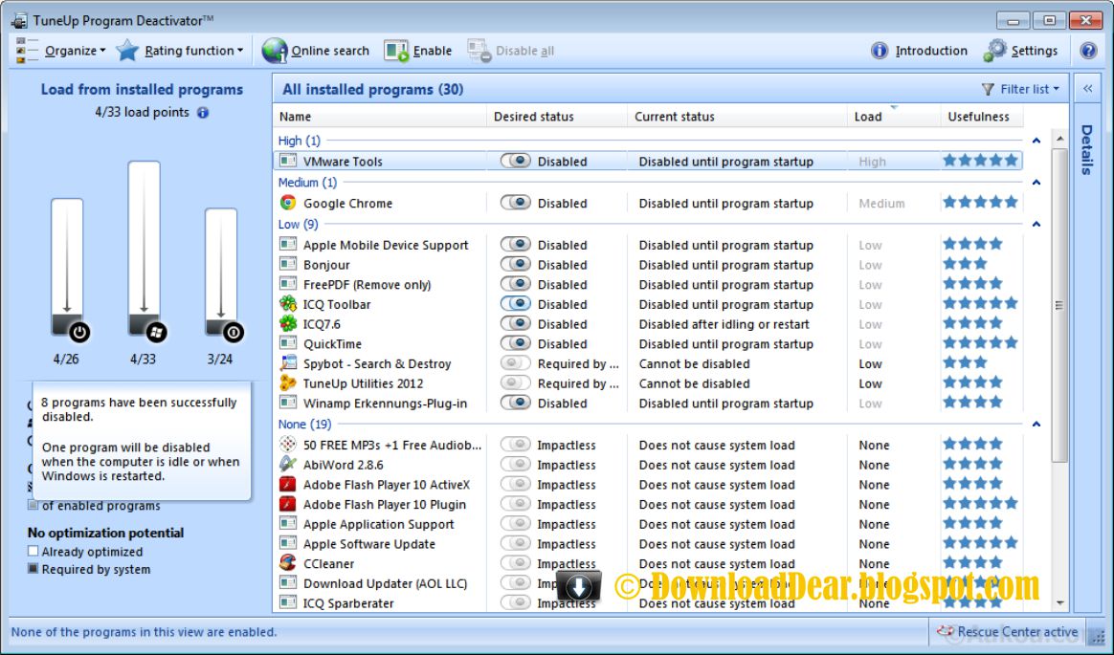
Task: Toggle Apple Mobile Device Support switch
Action: pos(515,244)
